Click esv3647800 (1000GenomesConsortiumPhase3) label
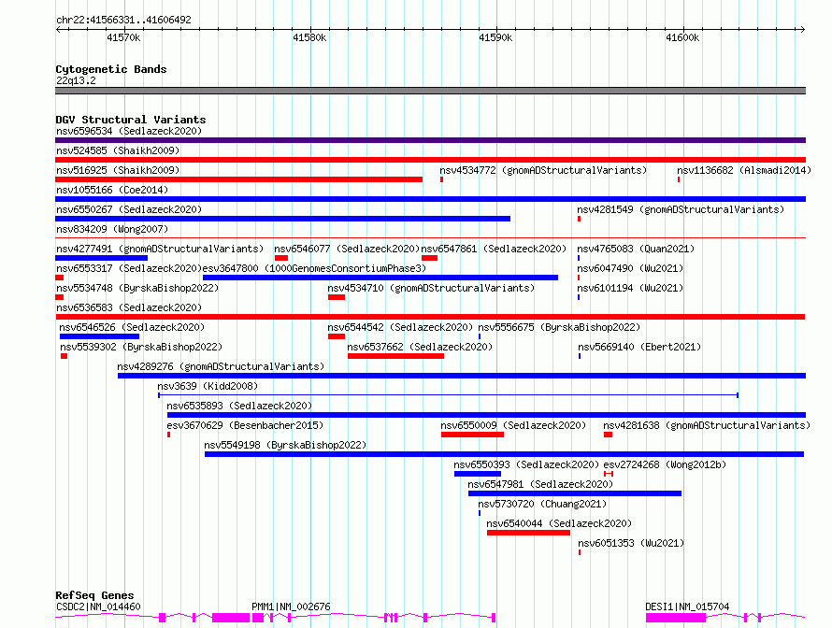 tap(315, 268)
